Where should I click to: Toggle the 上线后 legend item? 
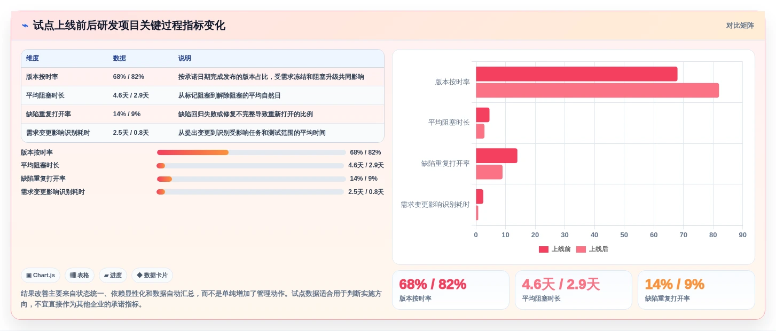(x=592, y=249)
